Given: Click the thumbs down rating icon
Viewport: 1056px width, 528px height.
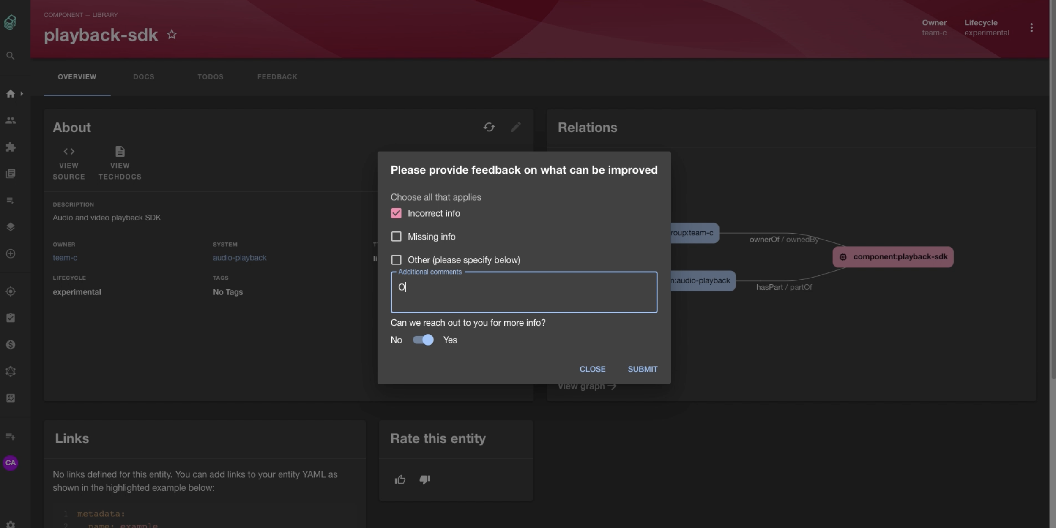Looking at the screenshot, I should pos(424,479).
